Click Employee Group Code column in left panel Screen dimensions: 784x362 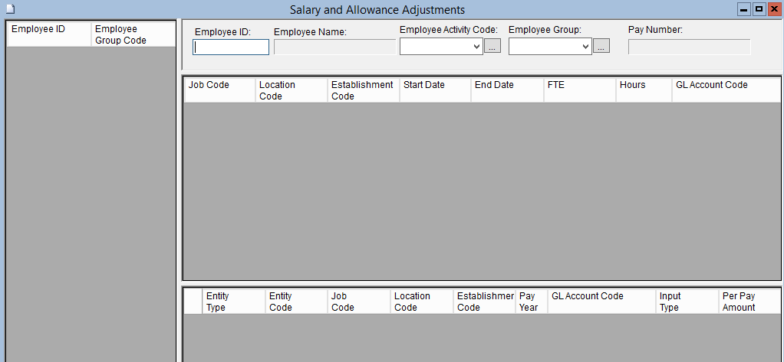[x=132, y=34]
